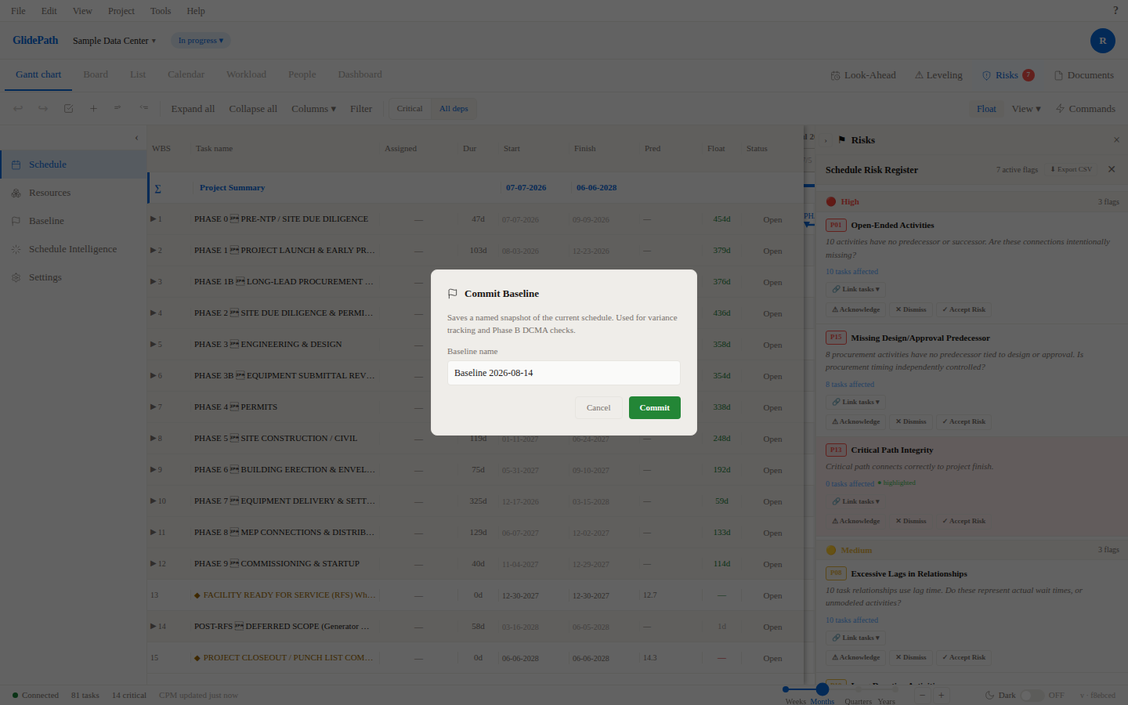Open the Columns dropdown
The height and width of the screenshot is (705, 1128).
314,109
